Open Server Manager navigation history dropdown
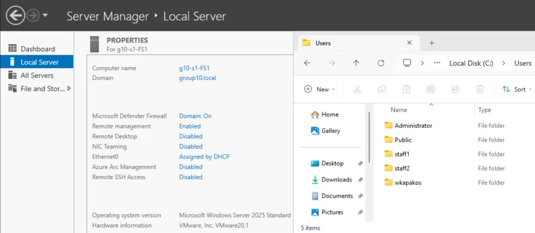The width and height of the screenshot is (535, 233). pyautogui.click(x=45, y=15)
